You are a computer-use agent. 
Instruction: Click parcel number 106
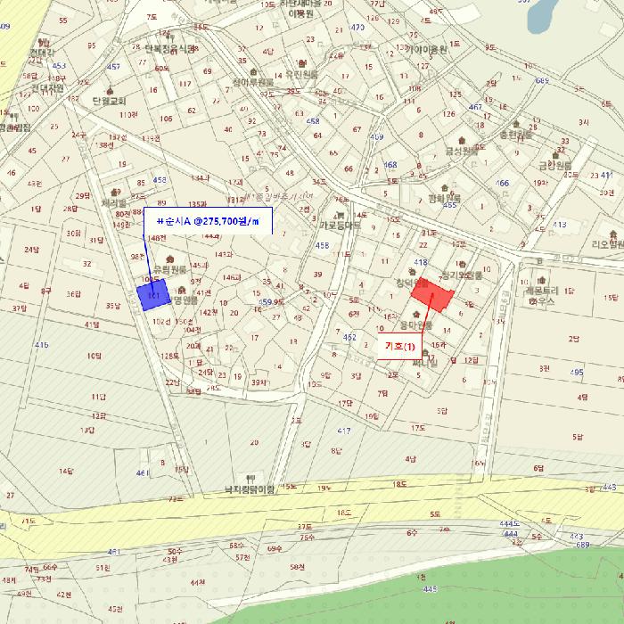(167, 119)
